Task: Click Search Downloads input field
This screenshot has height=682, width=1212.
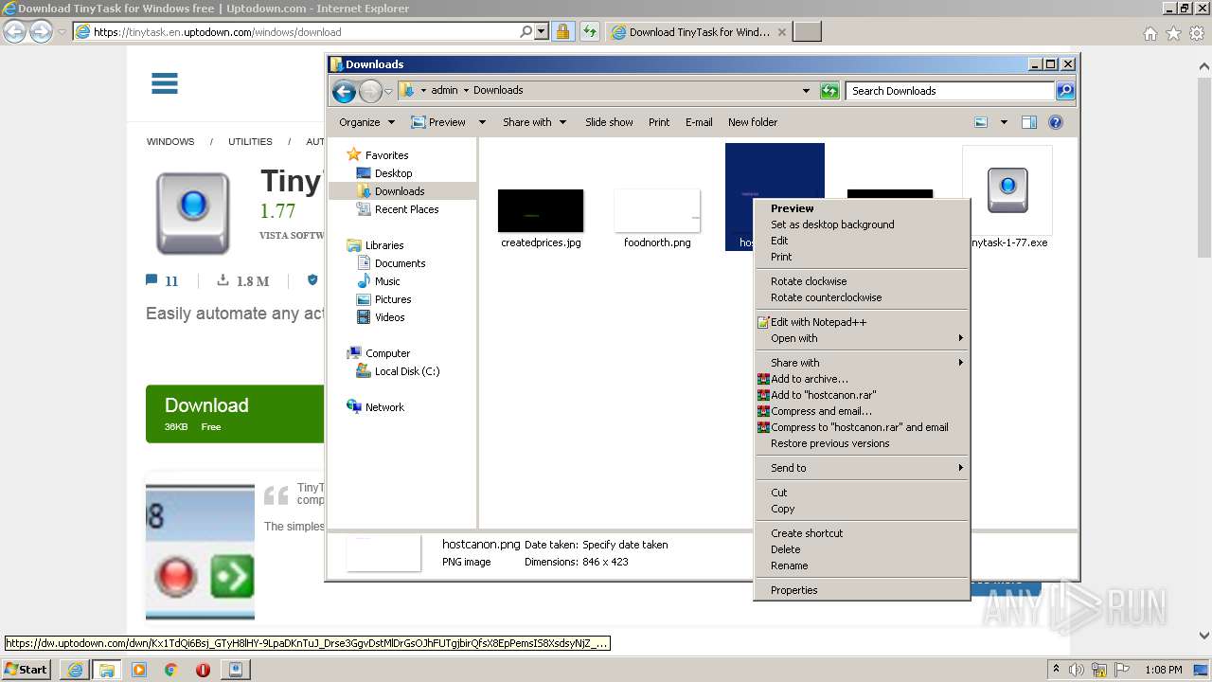Action: (950, 91)
